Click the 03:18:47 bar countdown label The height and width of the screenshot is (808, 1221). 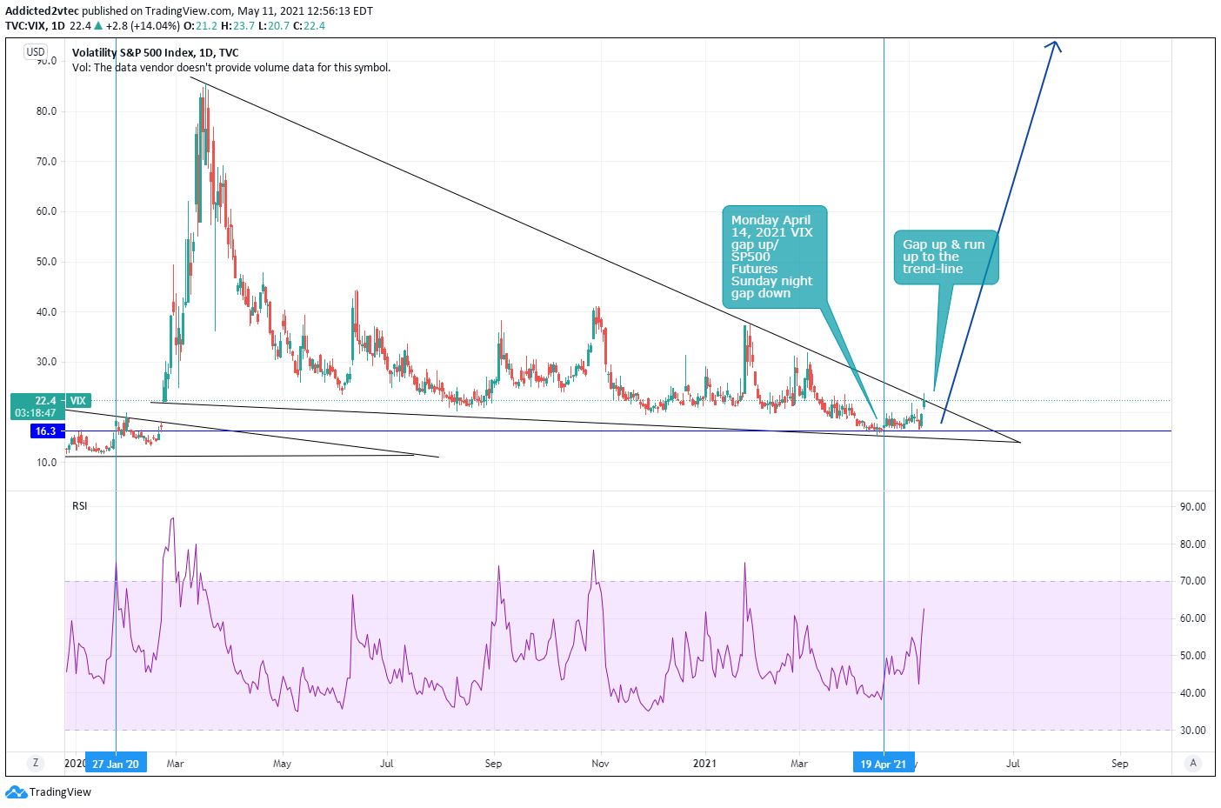[x=36, y=413]
